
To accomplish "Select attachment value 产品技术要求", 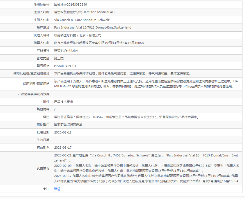I will (63, 102).
